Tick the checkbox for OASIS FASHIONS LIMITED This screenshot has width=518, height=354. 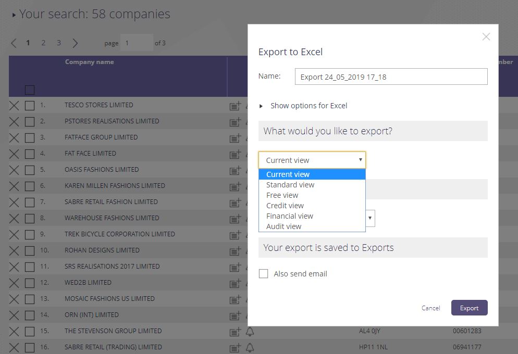[x=30, y=170]
